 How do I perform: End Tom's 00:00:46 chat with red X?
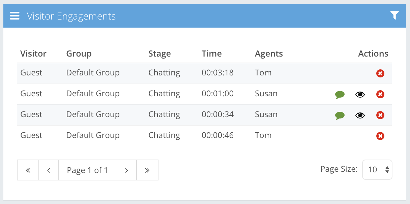click(x=380, y=136)
